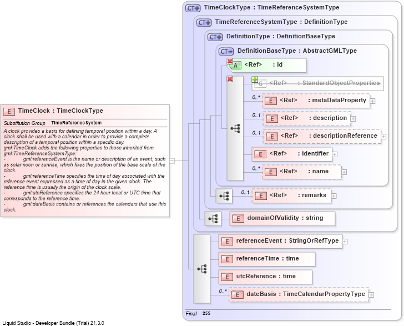
Task: Expand the remarks element
Action: (x=334, y=196)
